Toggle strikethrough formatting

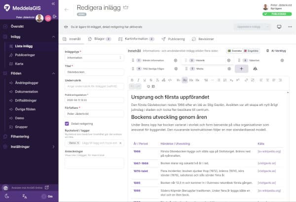pyautogui.click(x=151, y=80)
